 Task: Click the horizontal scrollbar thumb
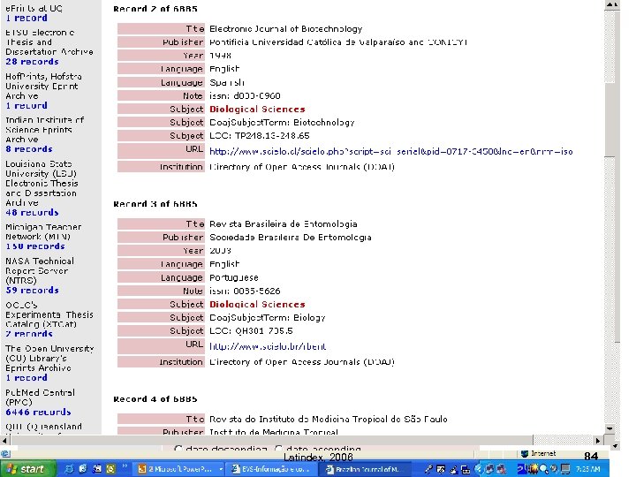(x=270, y=440)
